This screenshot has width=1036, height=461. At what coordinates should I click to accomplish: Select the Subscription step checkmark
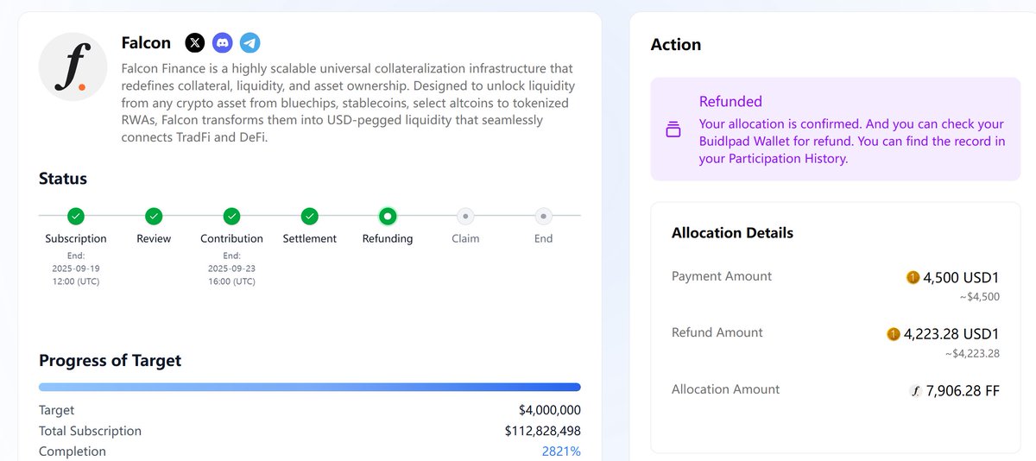coord(76,216)
